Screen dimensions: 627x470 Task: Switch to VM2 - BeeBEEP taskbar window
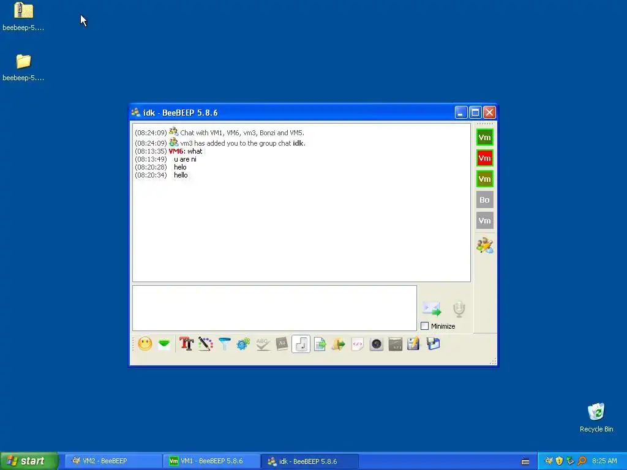[113, 461]
